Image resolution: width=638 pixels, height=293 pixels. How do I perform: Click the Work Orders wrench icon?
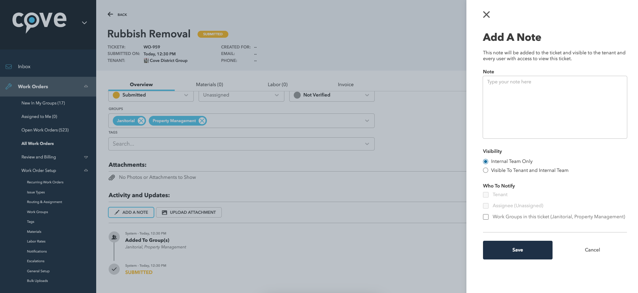(9, 86)
